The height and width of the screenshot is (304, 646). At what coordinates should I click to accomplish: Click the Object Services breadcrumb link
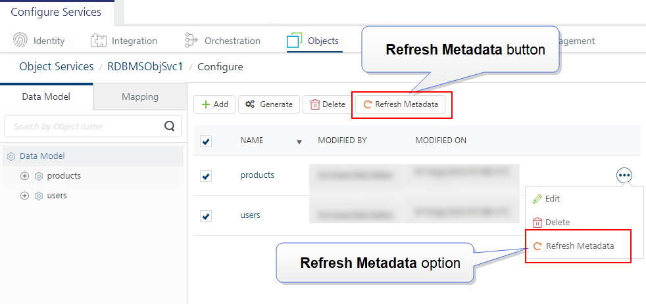(57, 66)
